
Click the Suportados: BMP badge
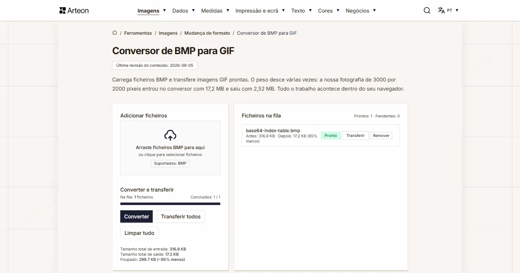tap(170, 163)
